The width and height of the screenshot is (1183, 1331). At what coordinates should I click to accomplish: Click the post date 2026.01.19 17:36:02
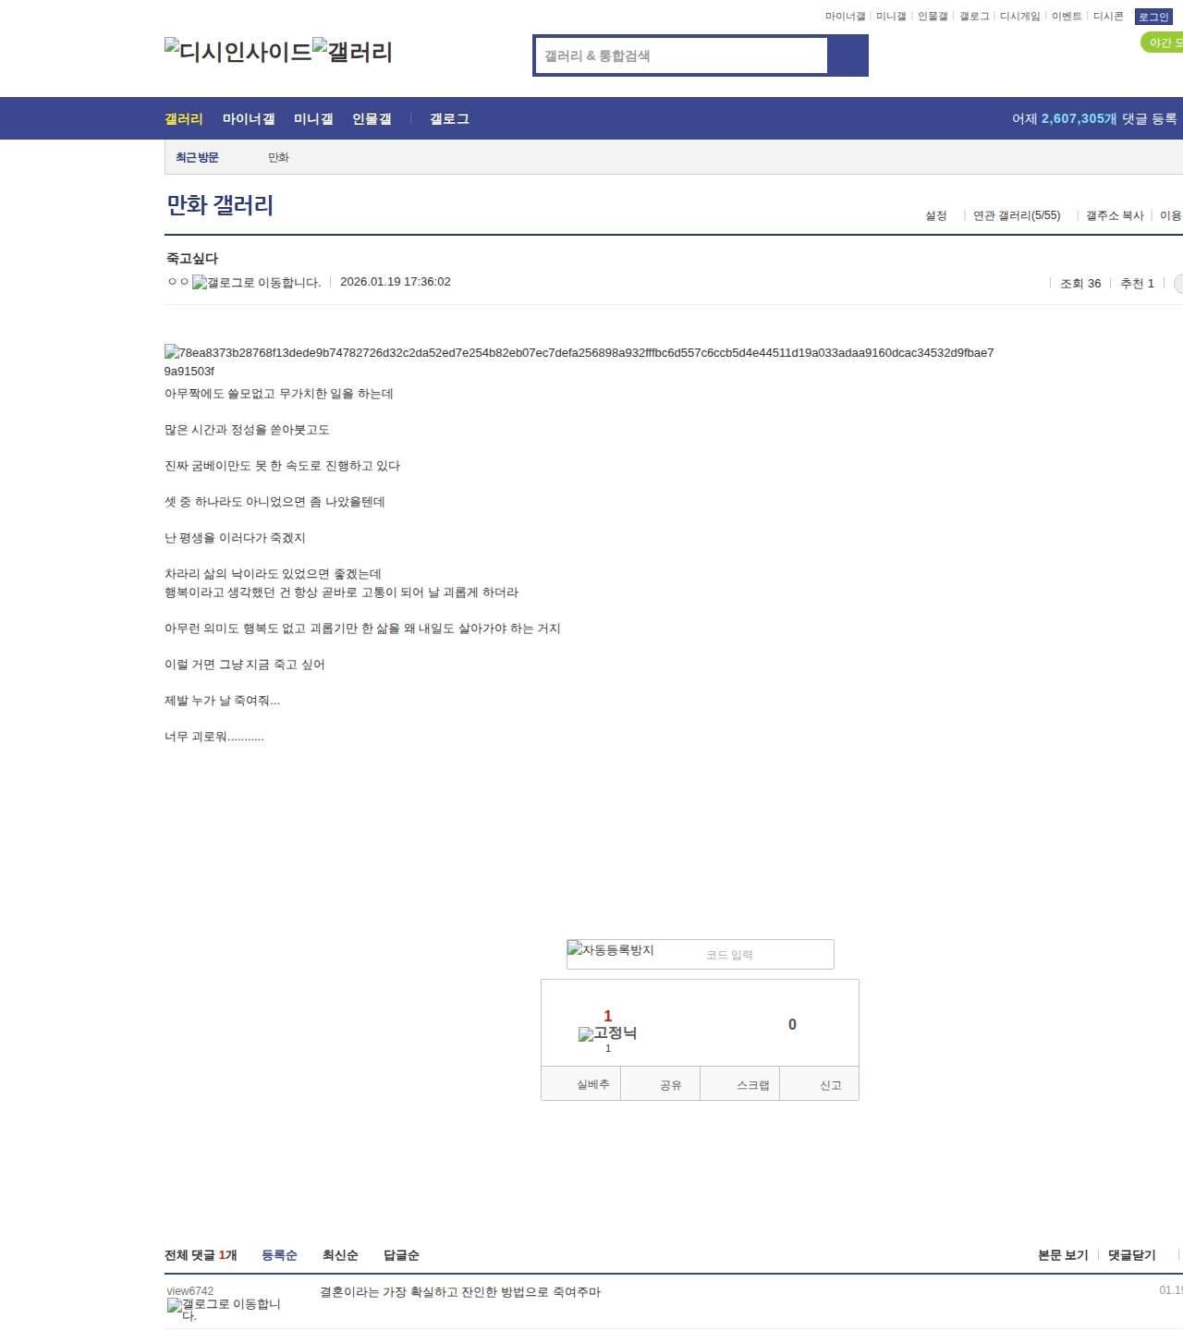(396, 282)
